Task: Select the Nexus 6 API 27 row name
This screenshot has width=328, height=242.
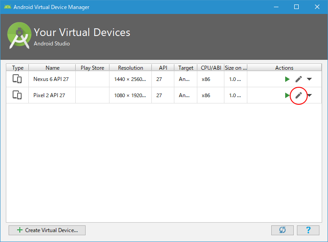Action: click(51, 79)
